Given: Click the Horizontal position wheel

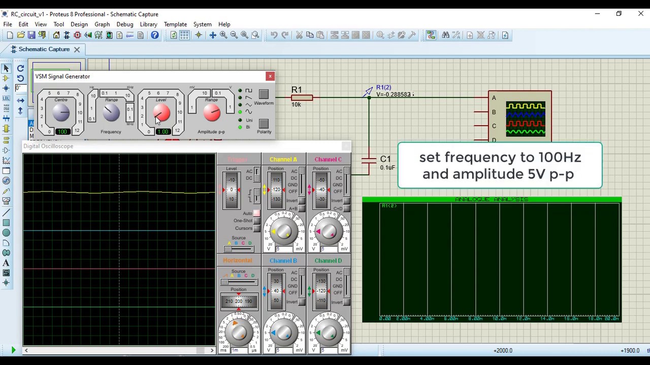Looking at the screenshot, I should point(239,302).
